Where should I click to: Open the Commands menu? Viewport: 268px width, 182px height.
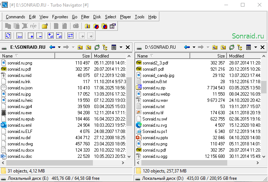(x=15, y=17)
